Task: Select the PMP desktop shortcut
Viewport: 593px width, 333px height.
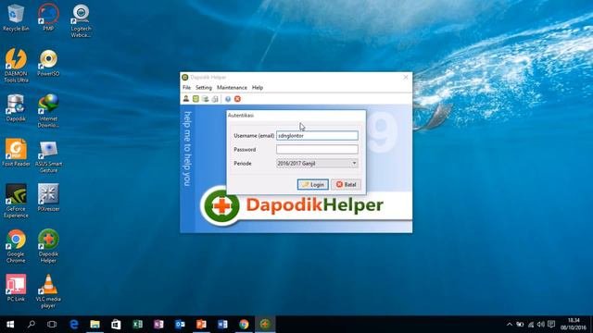Action: point(48,18)
